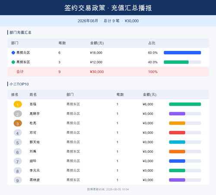Click the rank 8 badge

18,170
